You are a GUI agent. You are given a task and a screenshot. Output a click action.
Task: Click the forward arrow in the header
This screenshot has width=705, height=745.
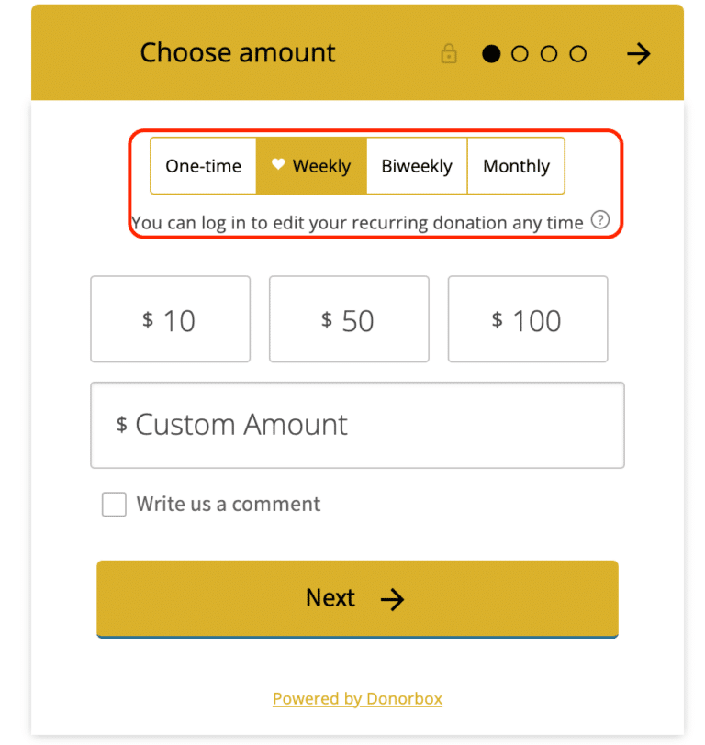[x=638, y=54]
